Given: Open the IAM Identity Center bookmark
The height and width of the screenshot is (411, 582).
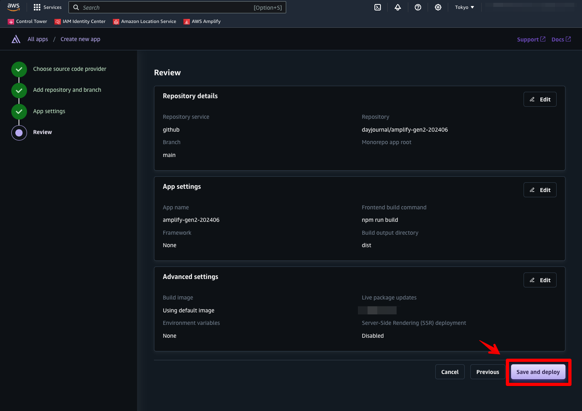Looking at the screenshot, I should coord(80,21).
